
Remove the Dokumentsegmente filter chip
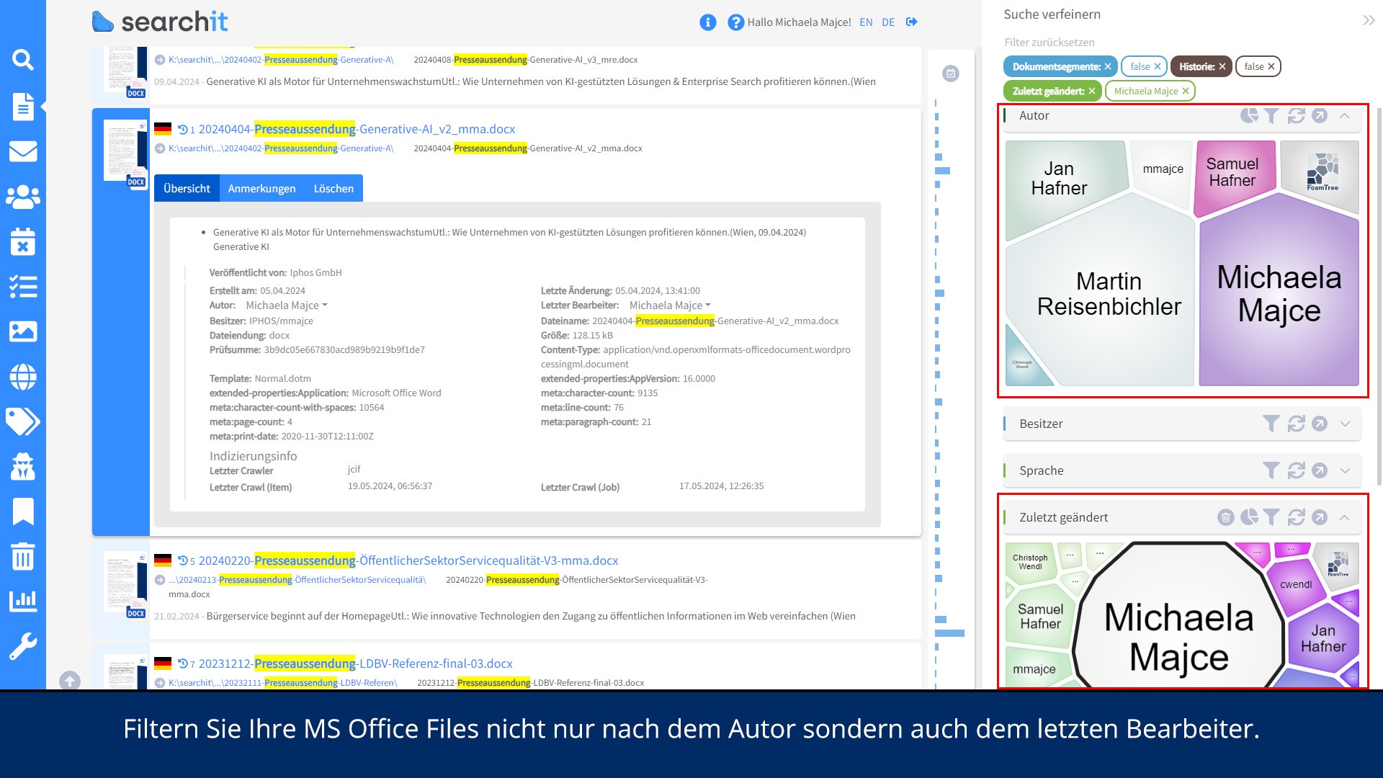pos(1108,66)
